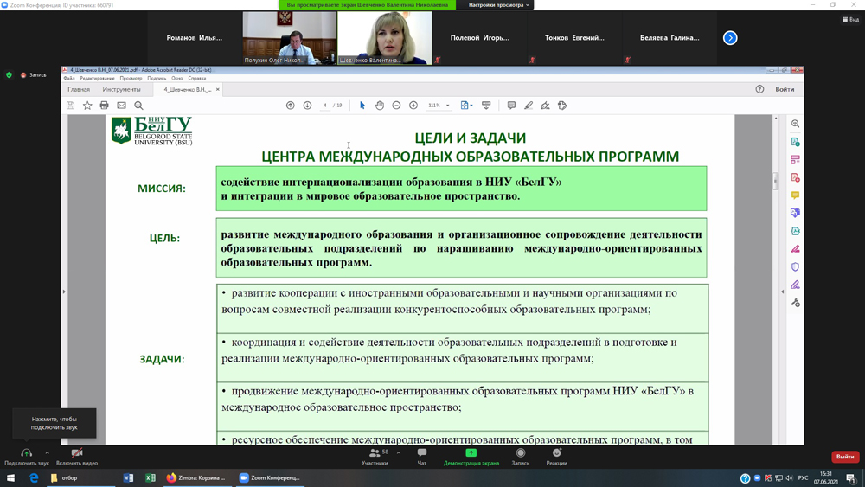Select the hand pan tool
Screen dimensions: 865x487
[x=379, y=106]
